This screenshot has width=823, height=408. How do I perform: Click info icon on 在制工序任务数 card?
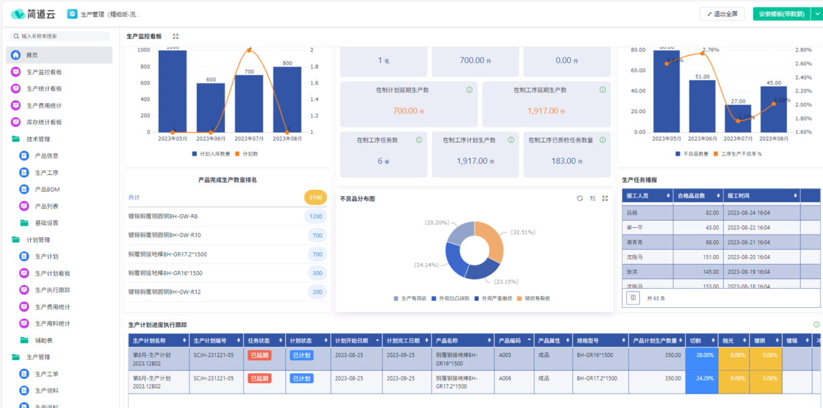419,140
